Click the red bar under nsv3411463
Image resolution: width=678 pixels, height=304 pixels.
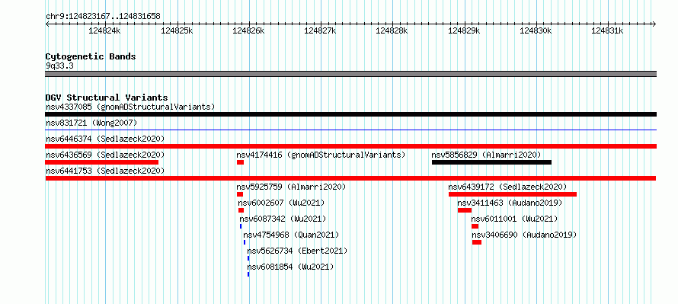(465, 210)
